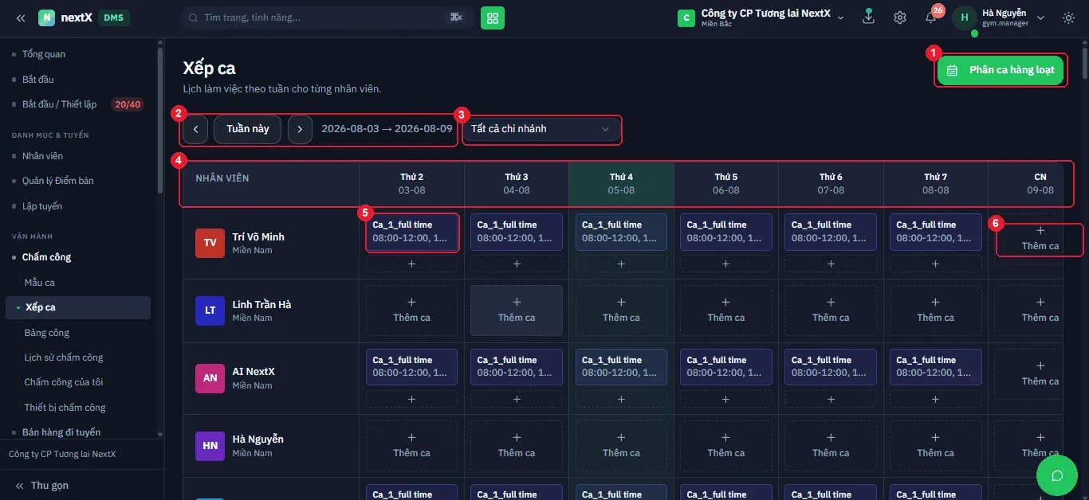Open Lịch sử chấm công submenu item

[x=64, y=357]
